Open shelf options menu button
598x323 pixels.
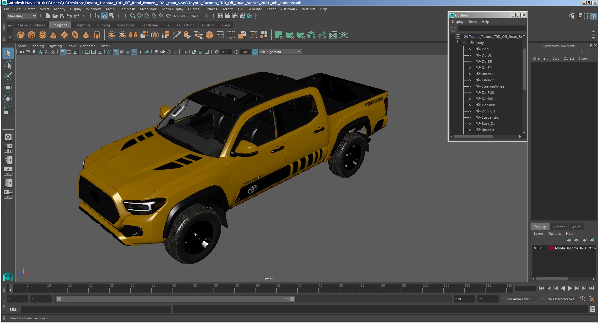point(10,37)
